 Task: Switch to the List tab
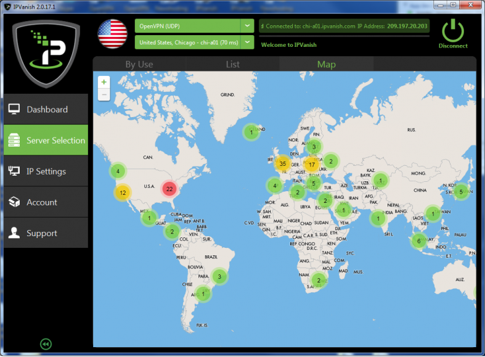[232, 64]
